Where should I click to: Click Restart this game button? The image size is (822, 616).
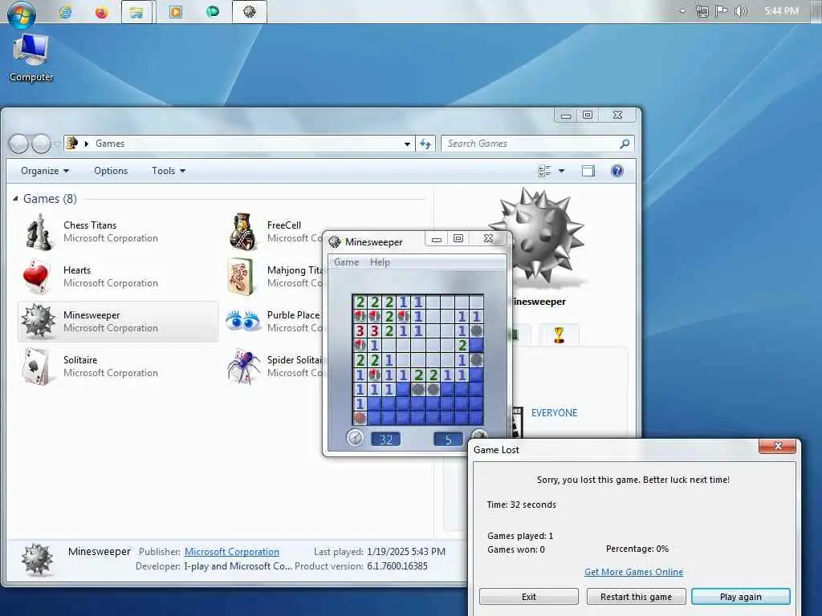[x=636, y=597]
